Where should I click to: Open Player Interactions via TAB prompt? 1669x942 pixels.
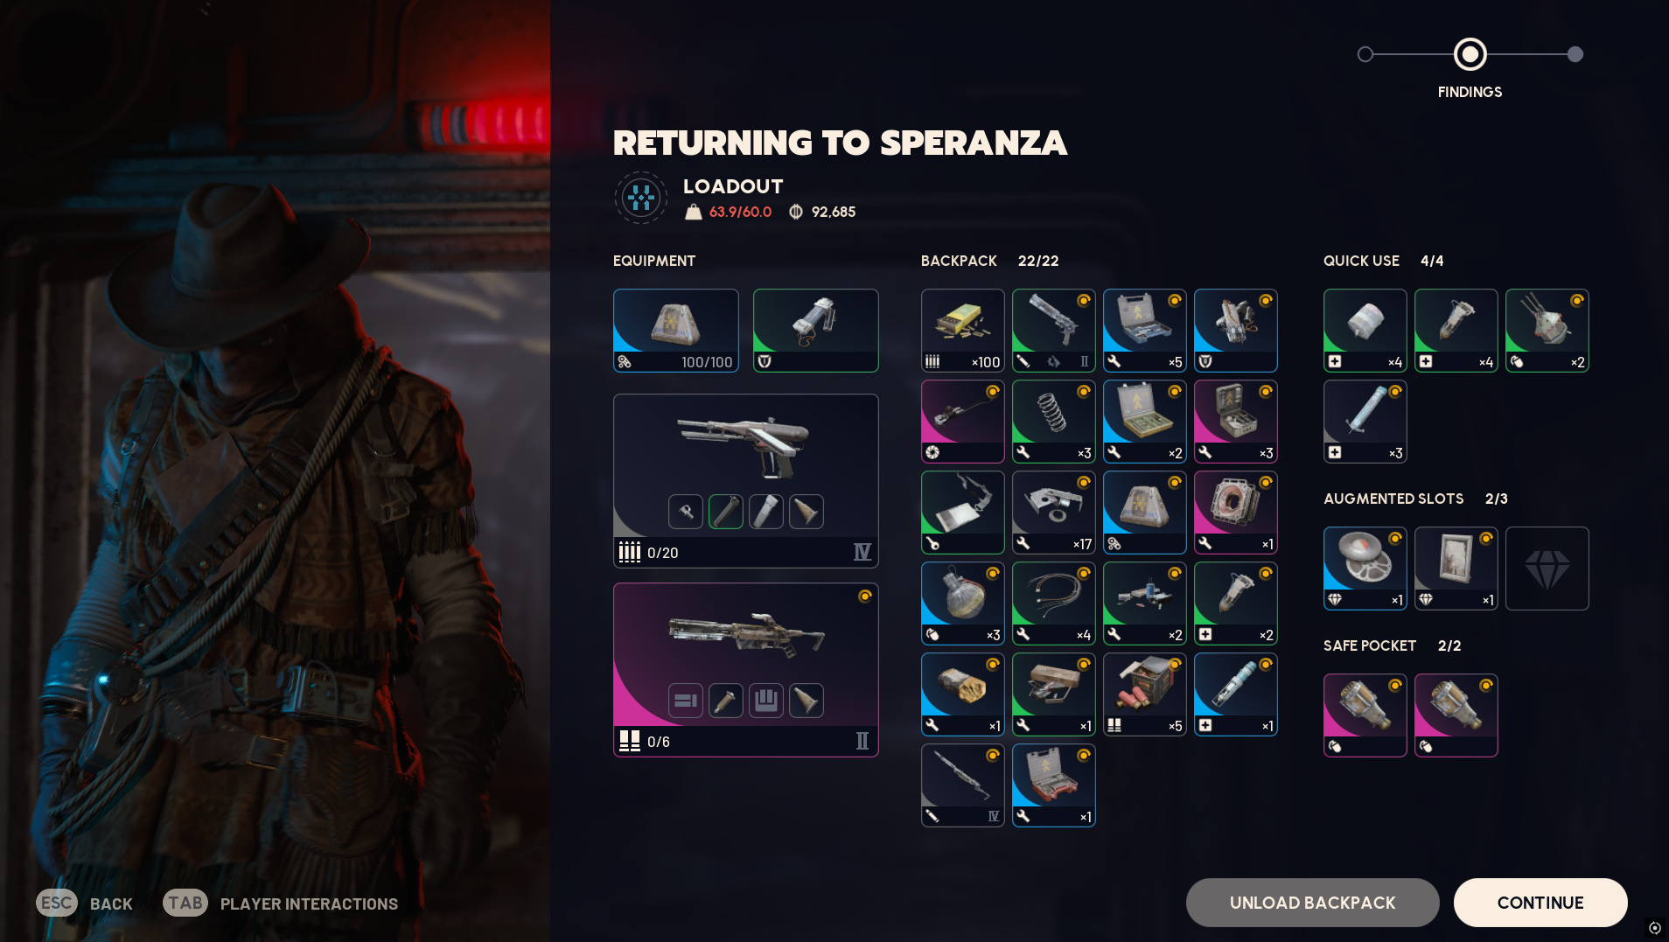click(x=280, y=904)
